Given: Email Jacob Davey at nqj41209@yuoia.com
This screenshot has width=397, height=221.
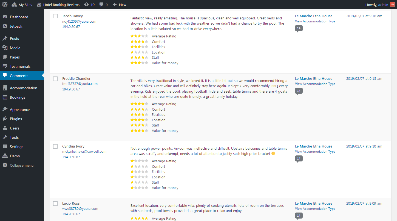Looking at the screenshot, I should [x=79, y=22].
